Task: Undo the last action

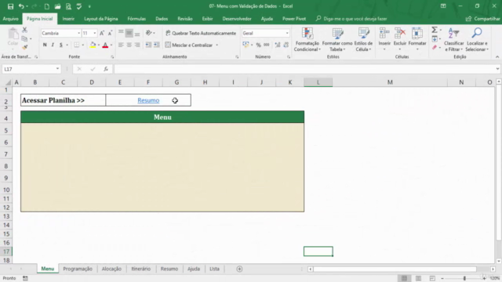Action: [21, 6]
